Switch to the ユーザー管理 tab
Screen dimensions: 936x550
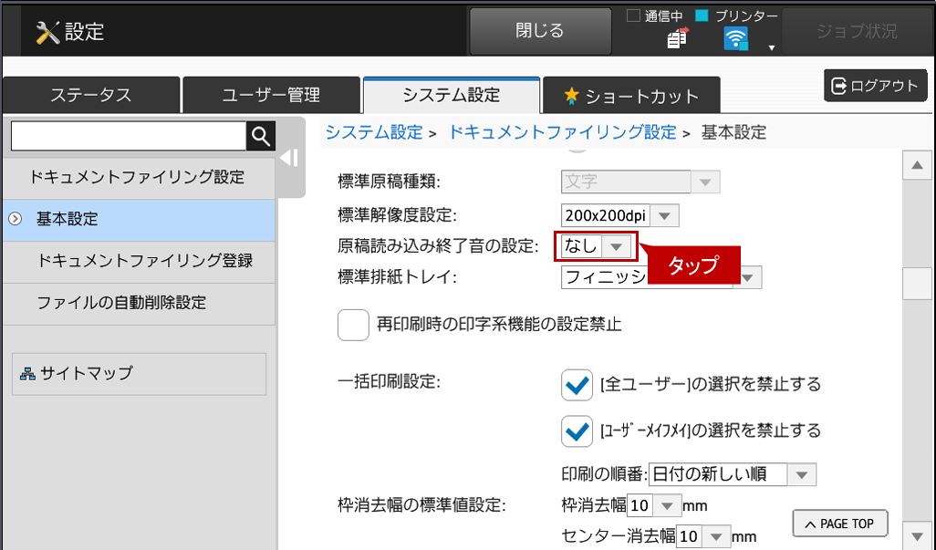271,96
